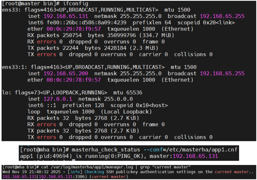Viewport: 257px width, 180px height.
Task: Select the ens33 IP address 192.168.65.131
Action: [x=66, y=16]
